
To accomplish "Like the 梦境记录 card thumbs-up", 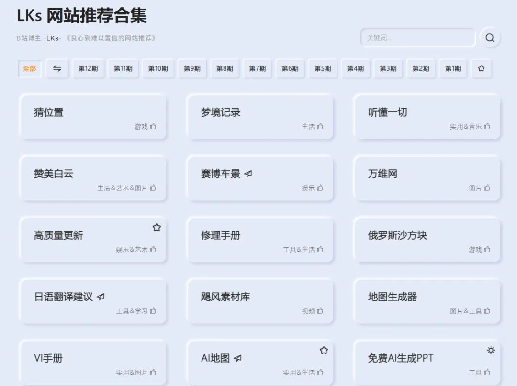I will pos(320,126).
